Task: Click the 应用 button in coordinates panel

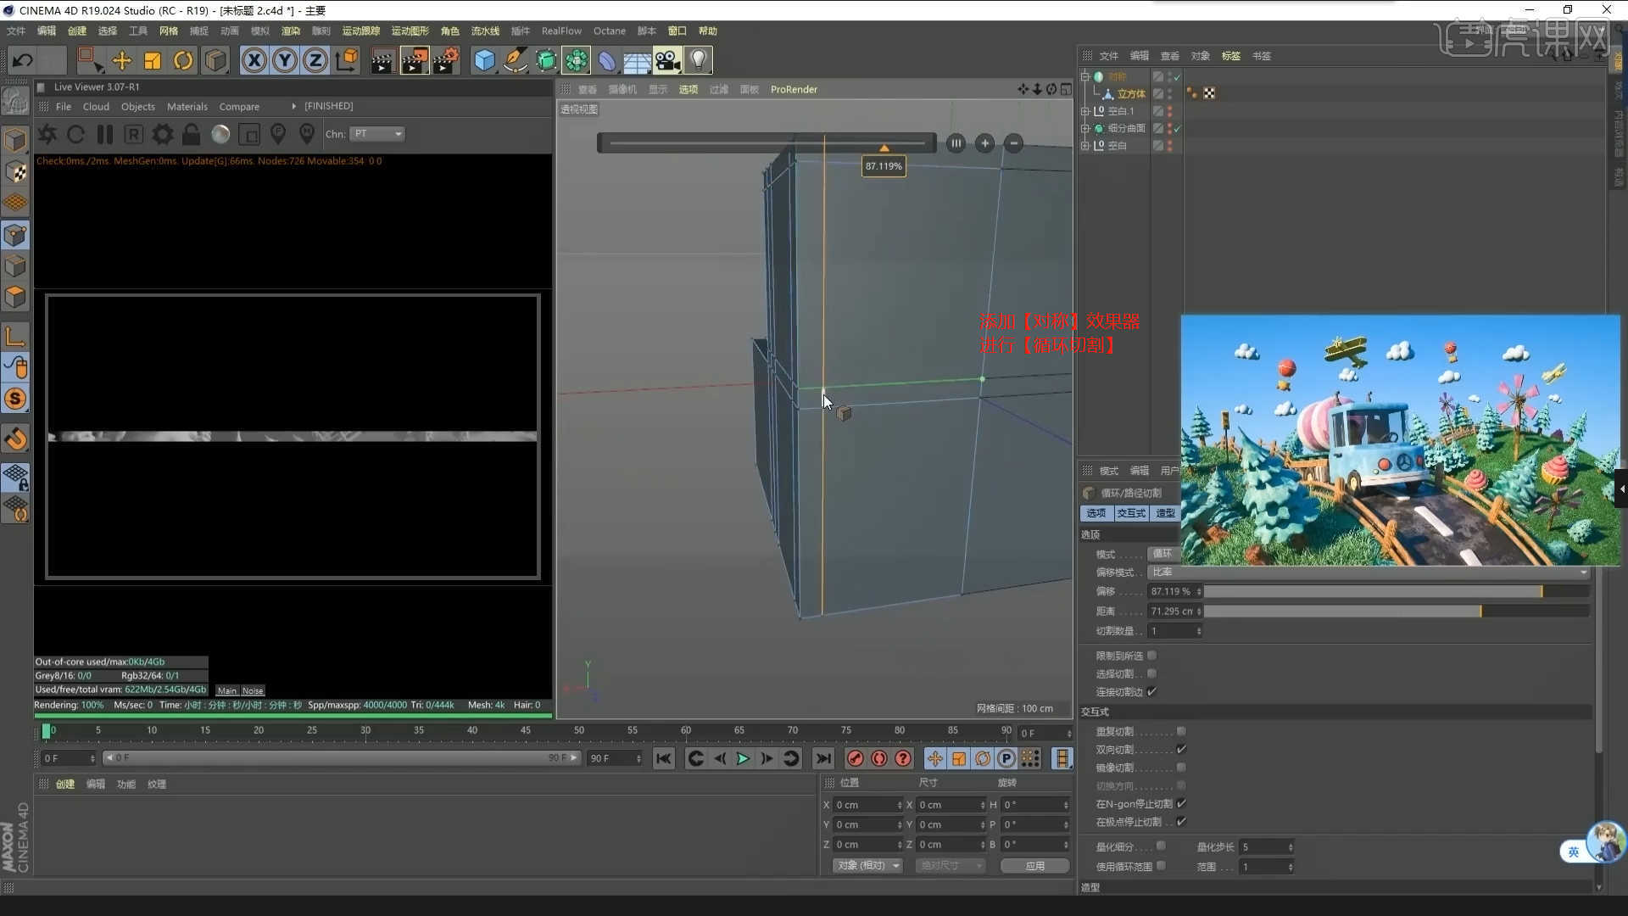Action: [x=1034, y=865]
